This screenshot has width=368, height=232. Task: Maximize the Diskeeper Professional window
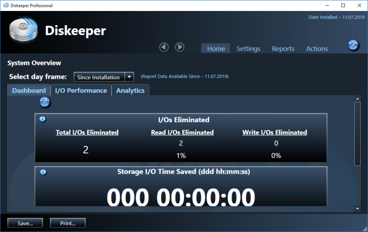pyautogui.click(x=343, y=5)
